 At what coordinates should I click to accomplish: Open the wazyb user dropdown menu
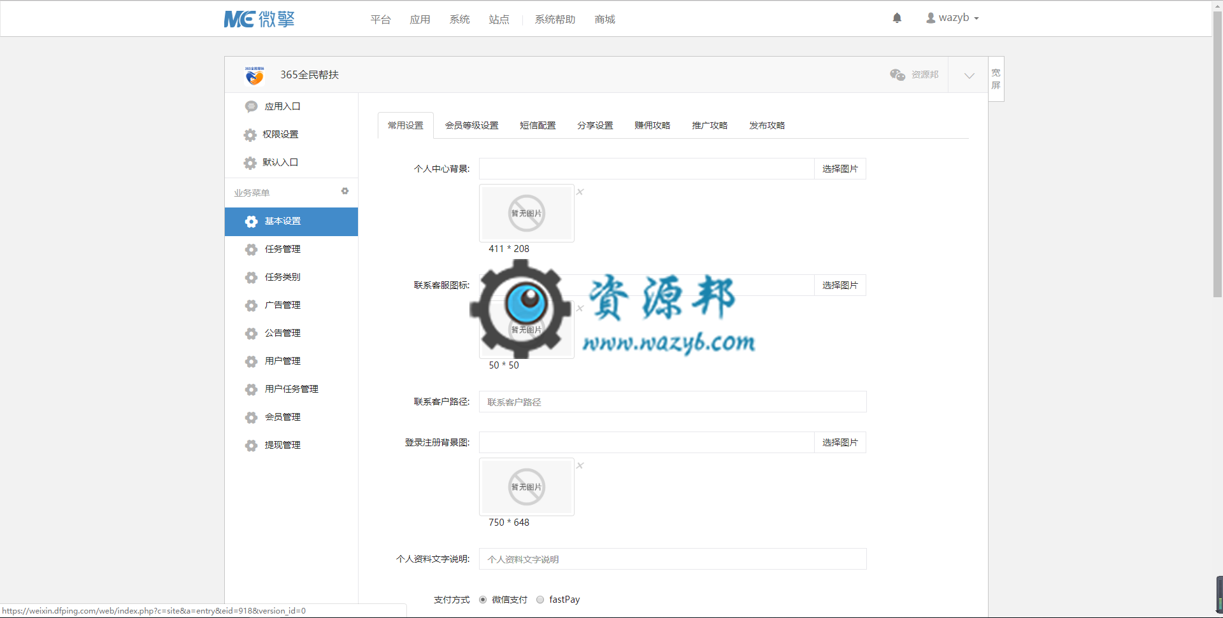coord(953,18)
